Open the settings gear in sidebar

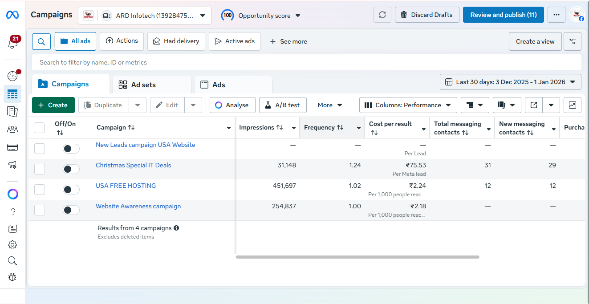coord(12,245)
